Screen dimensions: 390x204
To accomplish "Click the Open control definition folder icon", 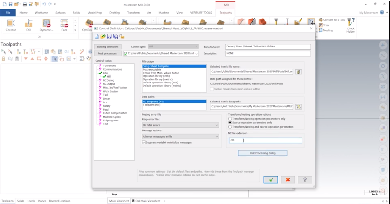I will 103,37.
